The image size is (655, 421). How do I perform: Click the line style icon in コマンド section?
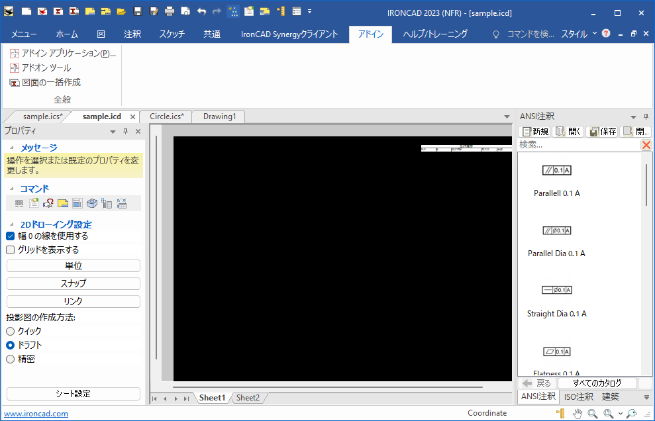point(20,203)
